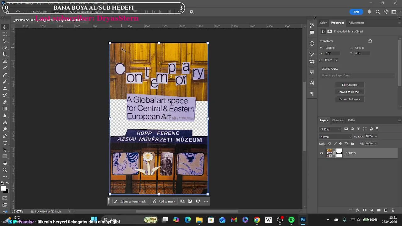Create a new group folder icon
This screenshot has width=402, height=226.
pyautogui.click(x=379, y=210)
